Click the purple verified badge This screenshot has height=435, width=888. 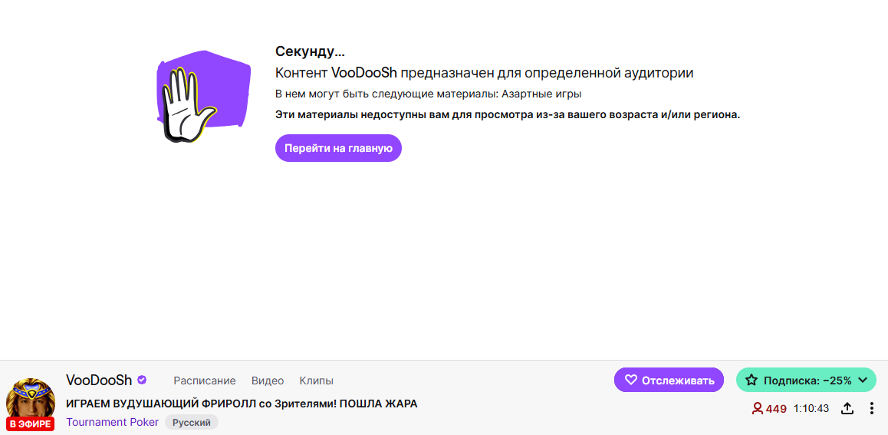(x=142, y=380)
